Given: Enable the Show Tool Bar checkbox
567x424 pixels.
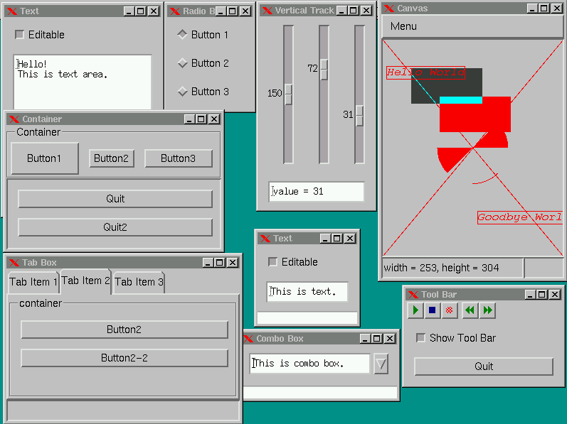Looking at the screenshot, I should coord(421,338).
